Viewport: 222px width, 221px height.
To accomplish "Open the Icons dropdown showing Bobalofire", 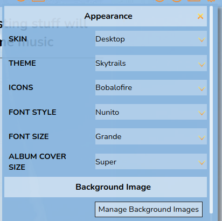I will point(151,87).
